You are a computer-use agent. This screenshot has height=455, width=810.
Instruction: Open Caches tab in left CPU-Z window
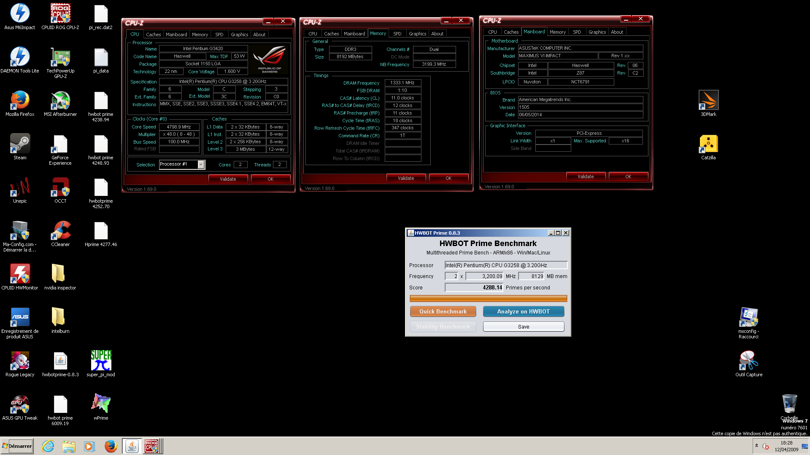(x=154, y=35)
